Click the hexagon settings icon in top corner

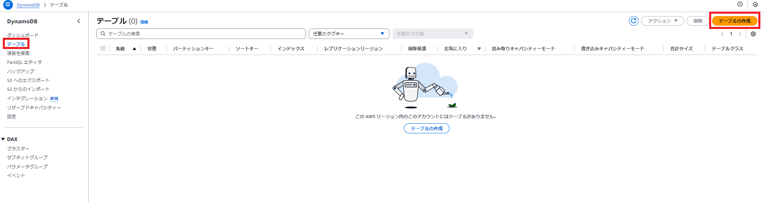(756, 5)
